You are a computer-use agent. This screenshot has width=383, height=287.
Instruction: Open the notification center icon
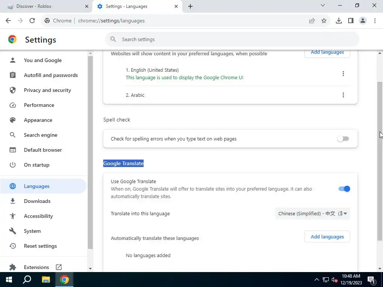pos(371,280)
